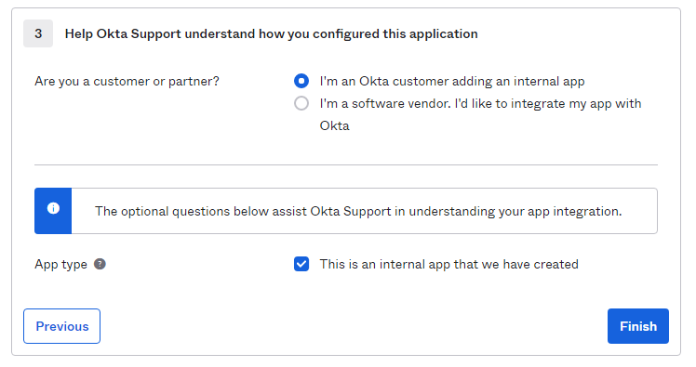This screenshot has width=696, height=367.
Task: Click the "Okta customer adding an internal app" label
Action: 452,81
